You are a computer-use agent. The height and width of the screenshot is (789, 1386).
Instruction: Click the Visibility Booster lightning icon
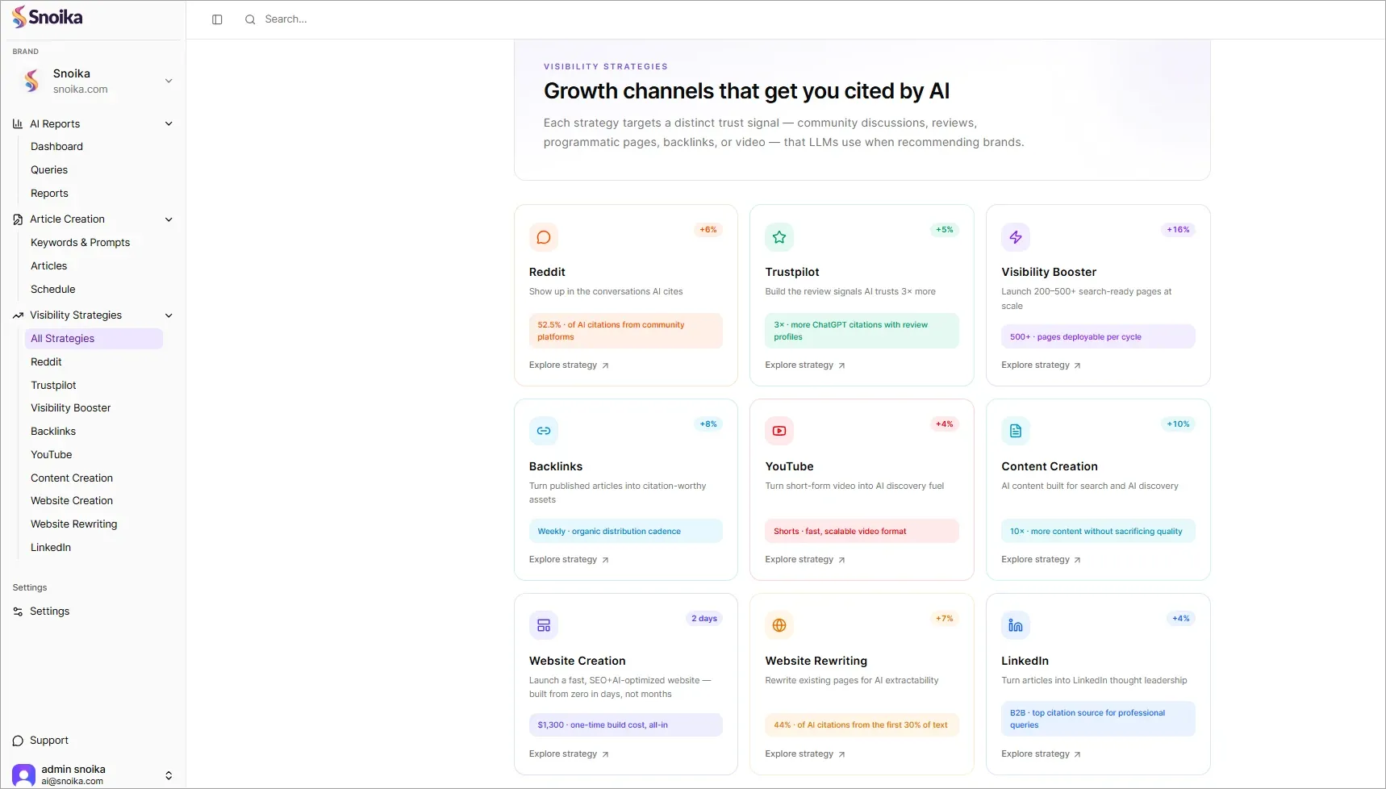click(x=1016, y=237)
